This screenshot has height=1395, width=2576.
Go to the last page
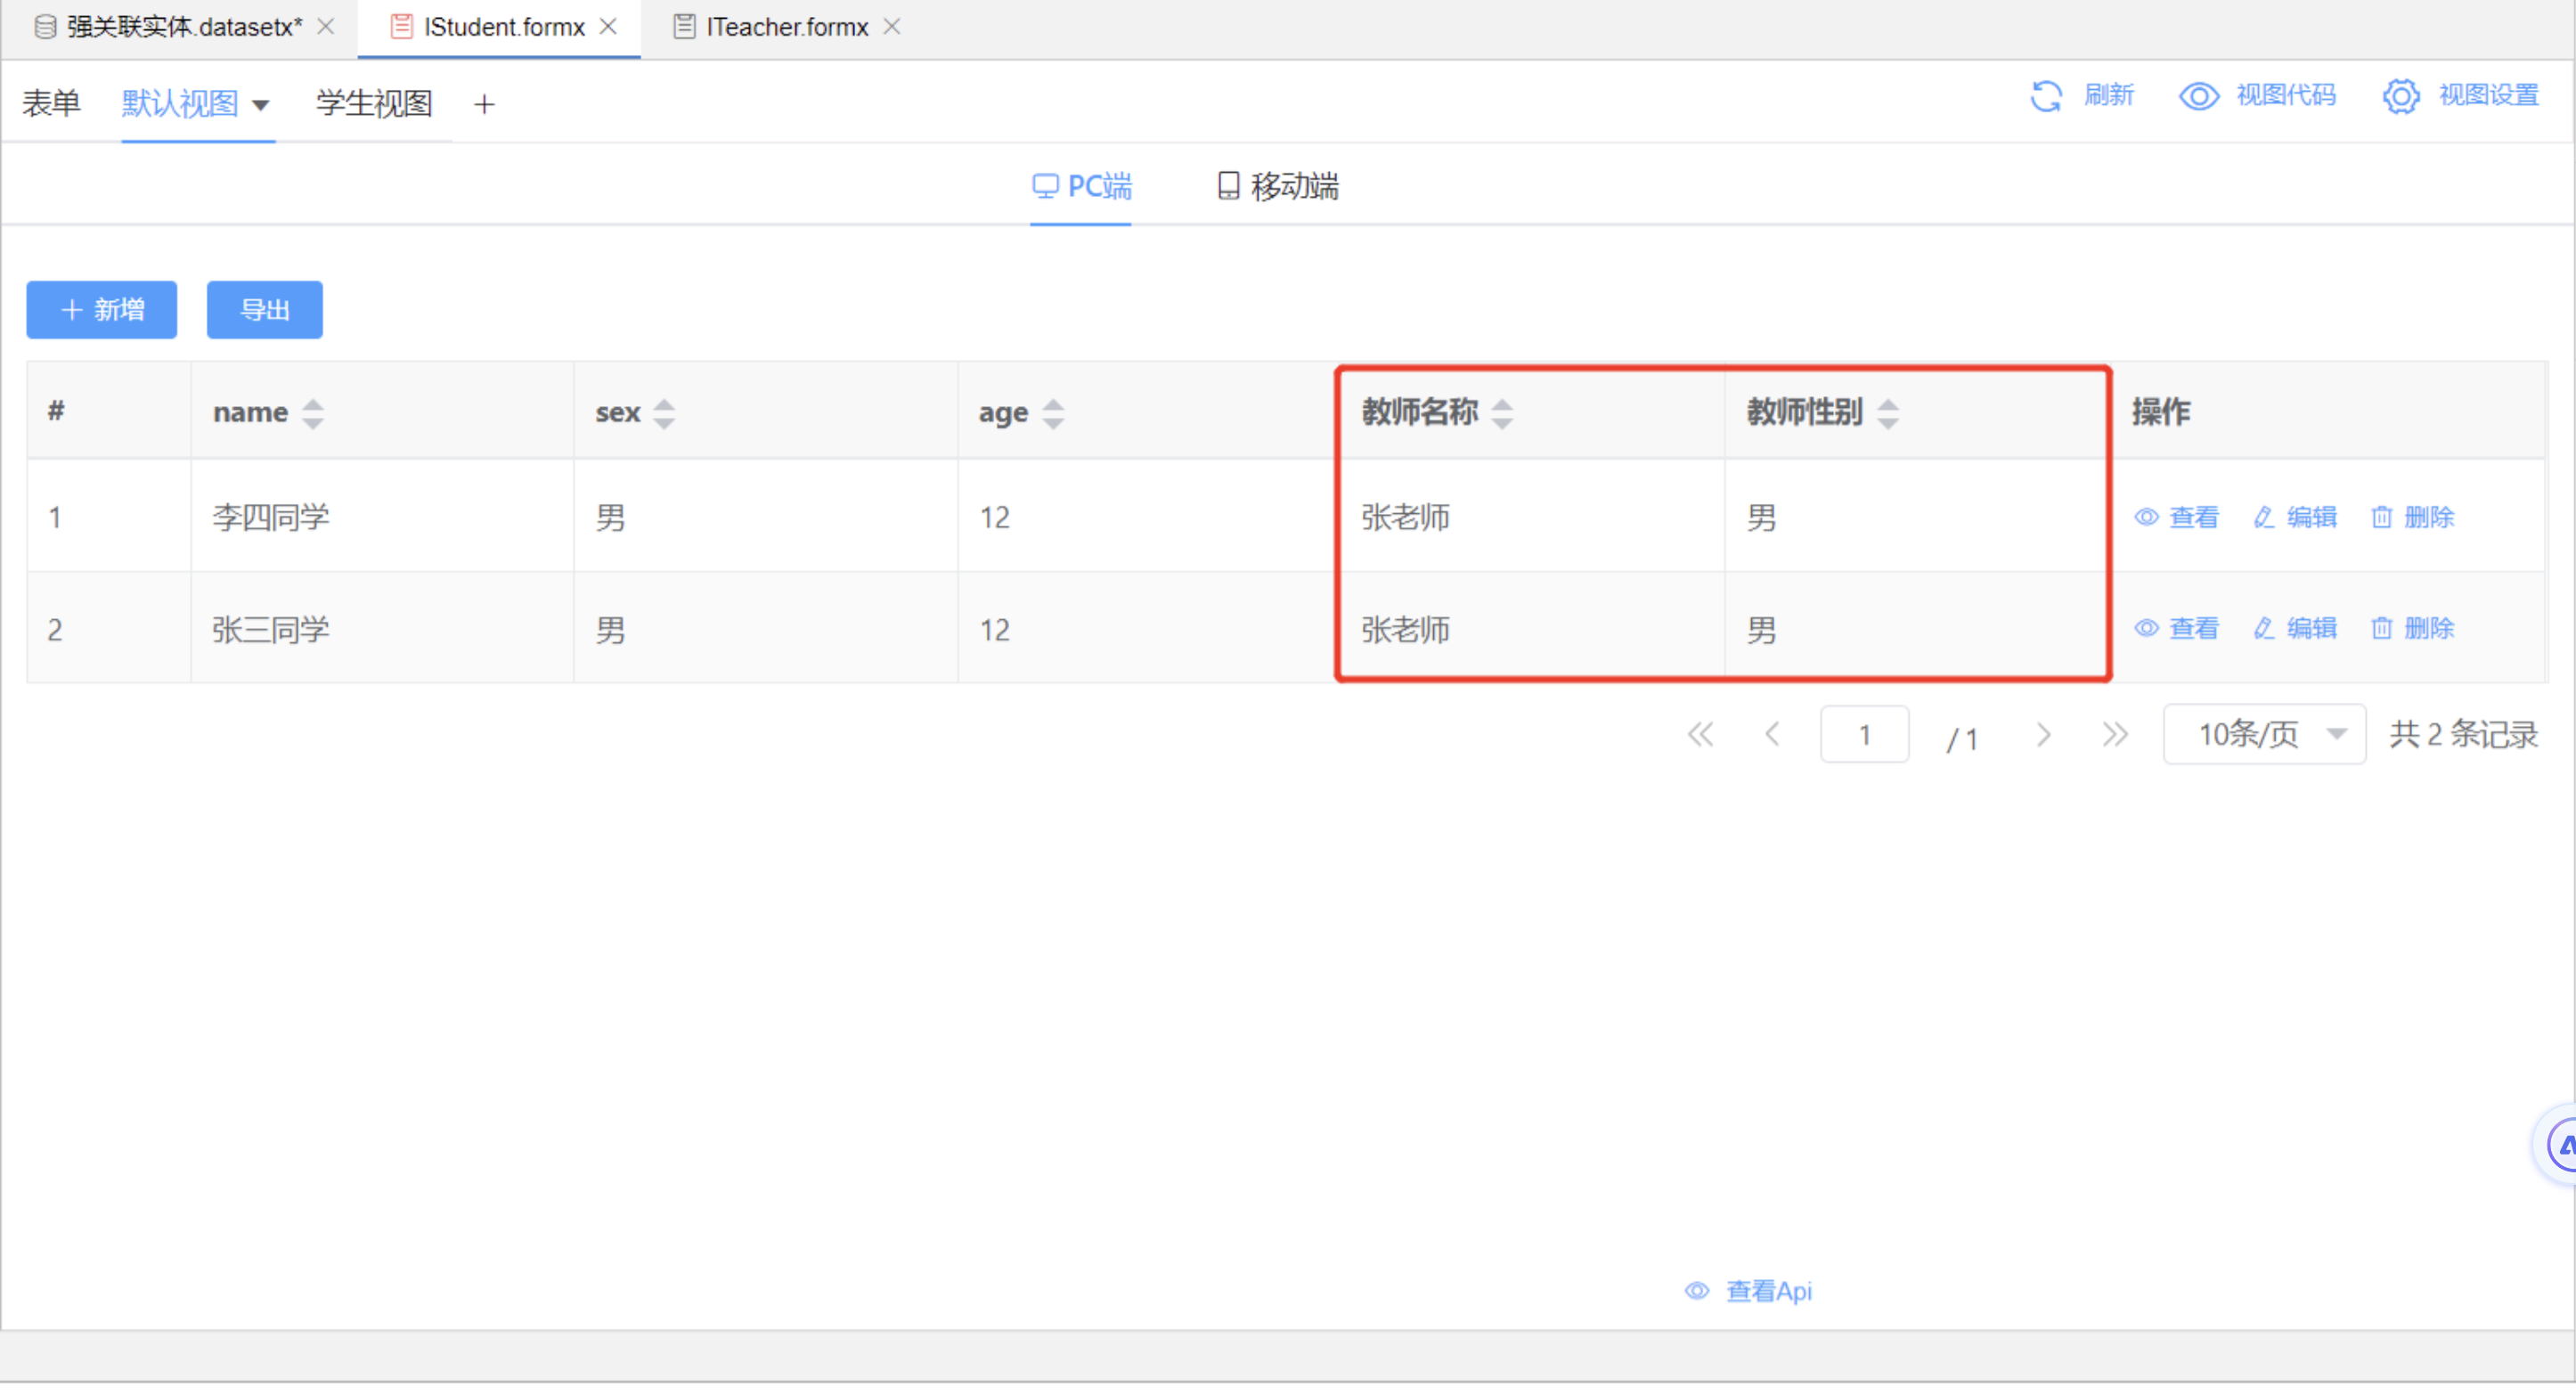click(2114, 736)
